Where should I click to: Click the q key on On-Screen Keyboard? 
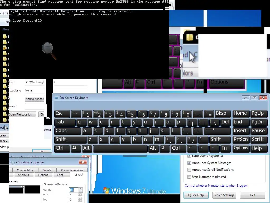82,122
